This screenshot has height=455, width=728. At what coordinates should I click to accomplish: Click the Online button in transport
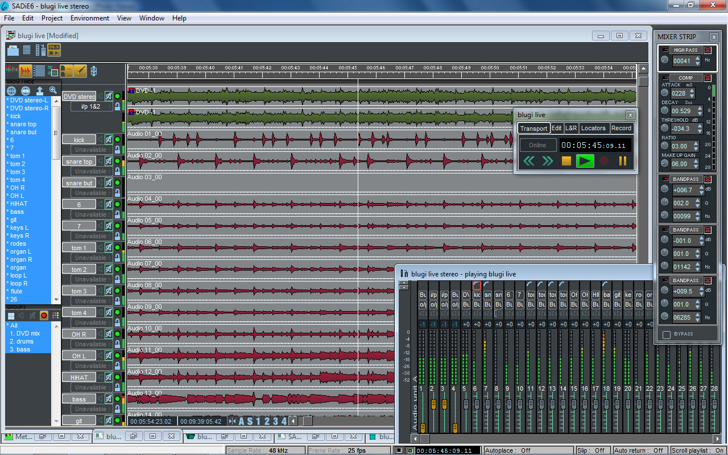(x=537, y=145)
